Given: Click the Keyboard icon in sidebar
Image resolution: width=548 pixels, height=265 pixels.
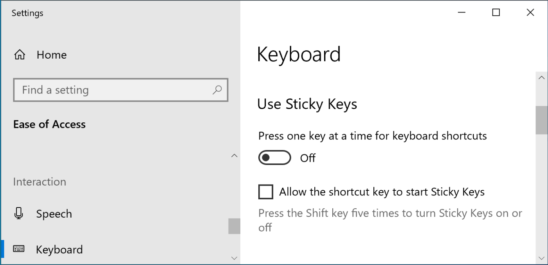Looking at the screenshot, I should (x=18, y=249).
